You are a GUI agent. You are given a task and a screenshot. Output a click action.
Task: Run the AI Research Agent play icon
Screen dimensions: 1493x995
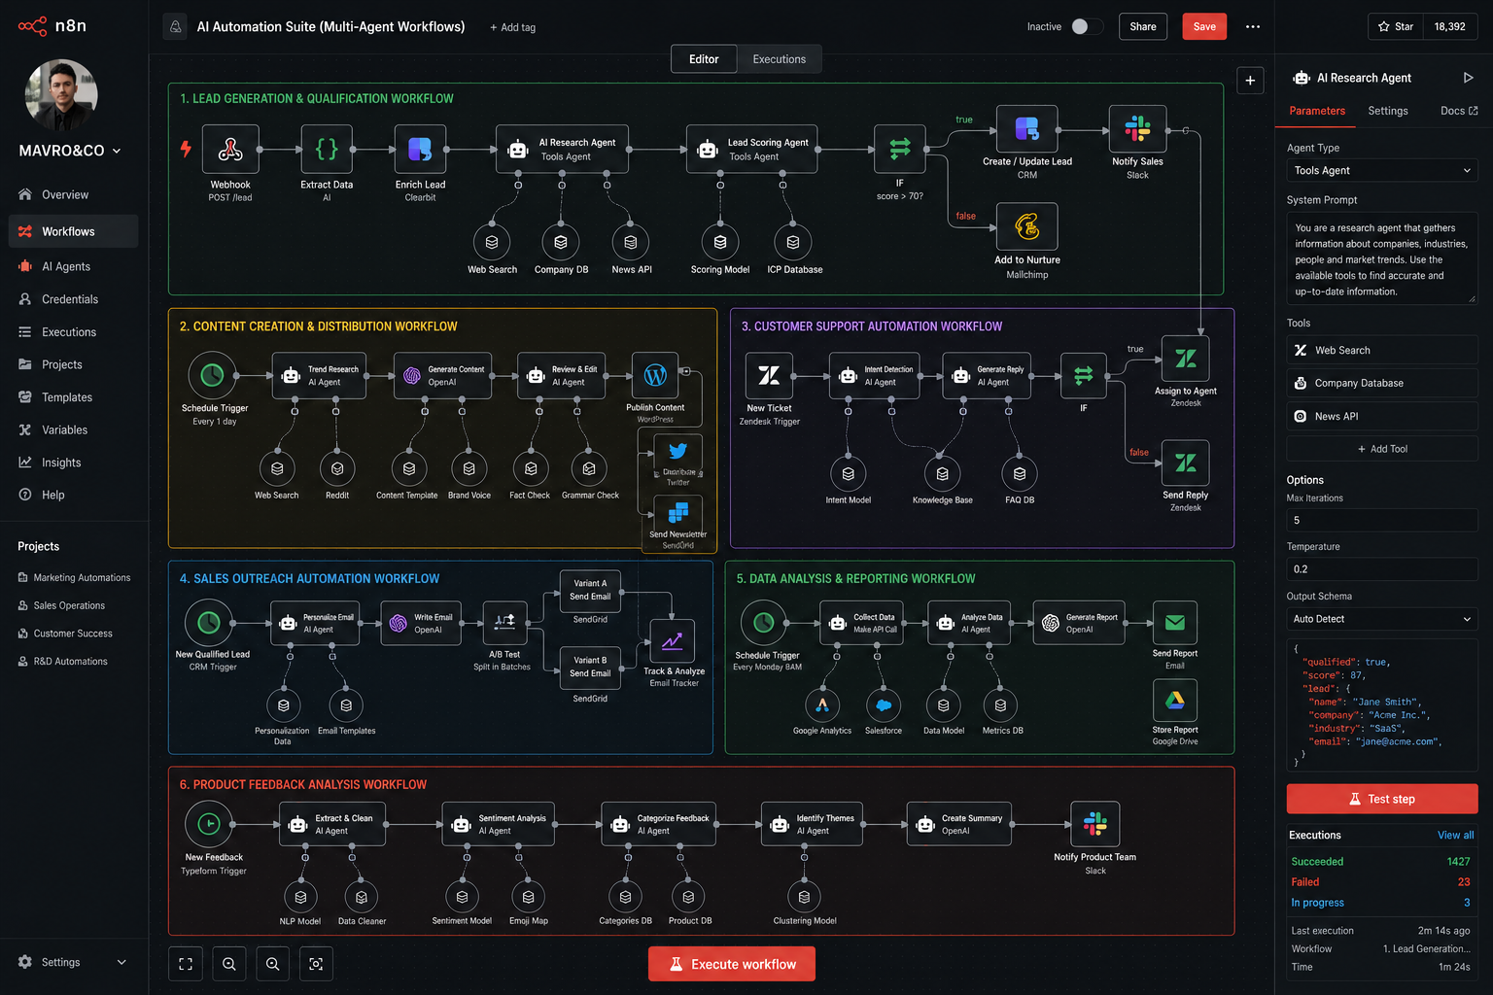1468,78
